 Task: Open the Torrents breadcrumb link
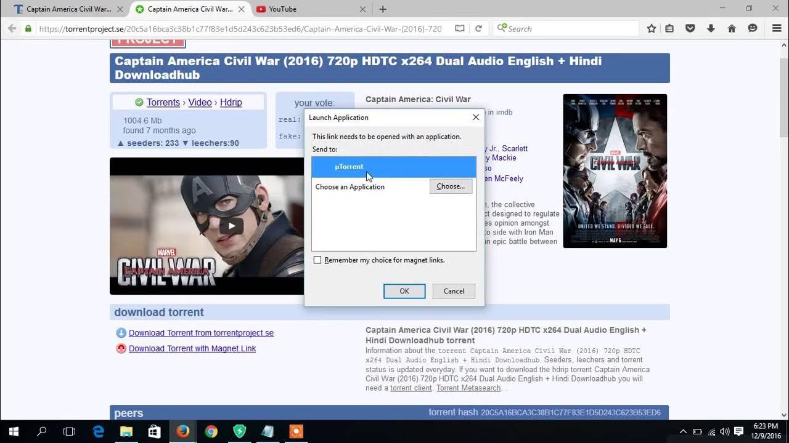click(163, 102)
